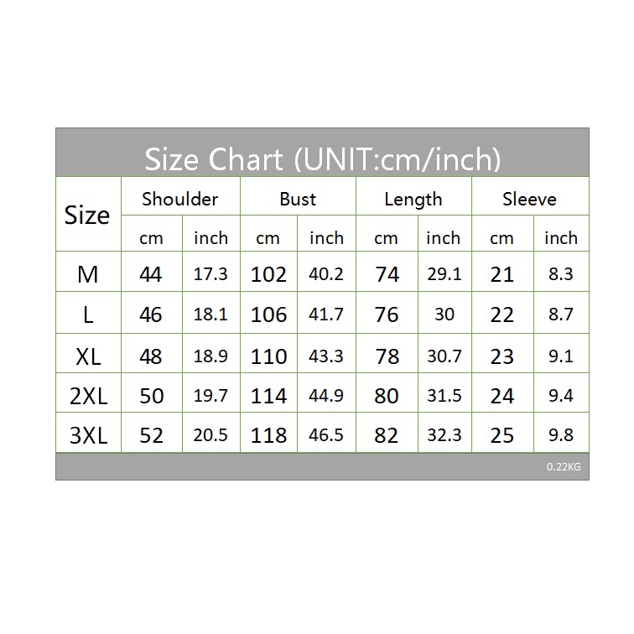
Task: Click the 8.3 sleeve inch cell
Action: 560,274
